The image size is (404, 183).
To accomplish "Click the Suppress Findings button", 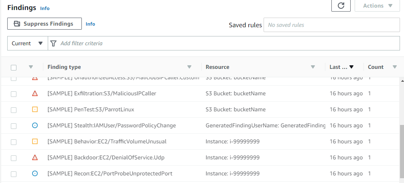I will pos(44,24).
